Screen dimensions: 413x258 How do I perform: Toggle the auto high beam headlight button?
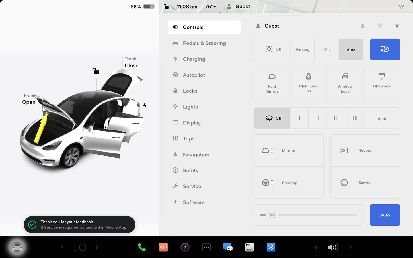coord(385,50)
